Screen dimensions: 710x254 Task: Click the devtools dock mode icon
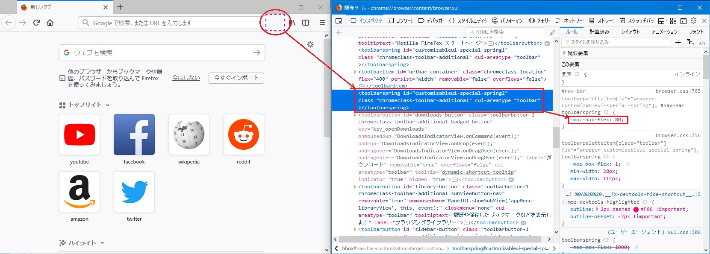683,20
